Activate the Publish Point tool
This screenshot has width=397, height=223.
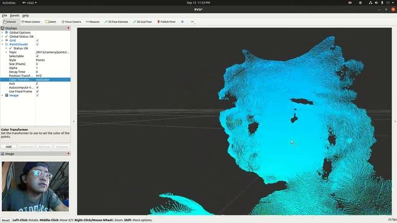point(166,22)
